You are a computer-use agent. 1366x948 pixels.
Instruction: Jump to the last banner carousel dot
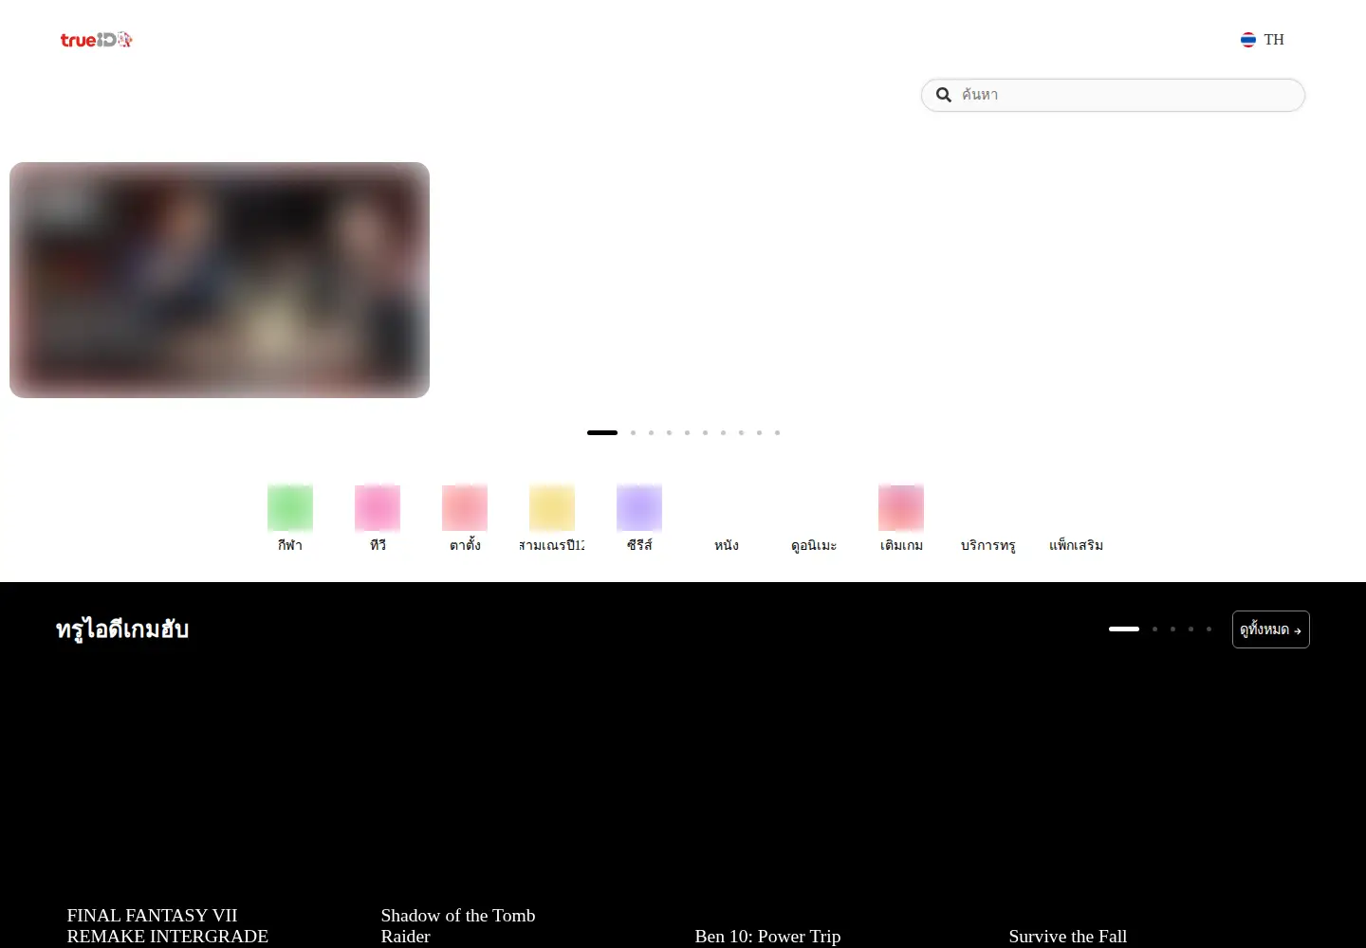(777, 432)
